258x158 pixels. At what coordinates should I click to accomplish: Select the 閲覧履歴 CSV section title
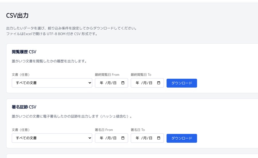(24, 52)
